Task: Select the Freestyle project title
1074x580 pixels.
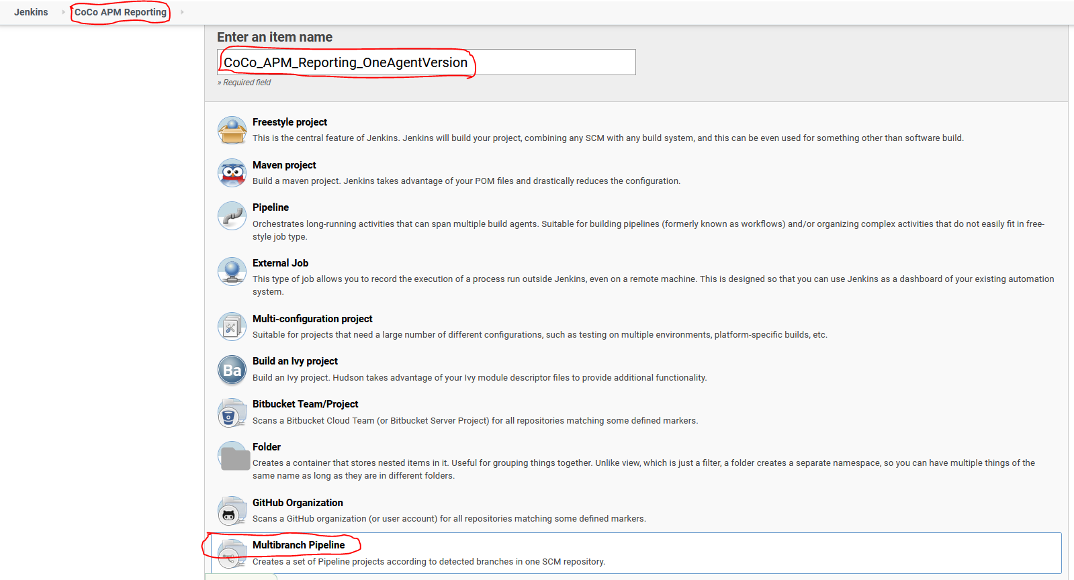Action: click(289, 122)
